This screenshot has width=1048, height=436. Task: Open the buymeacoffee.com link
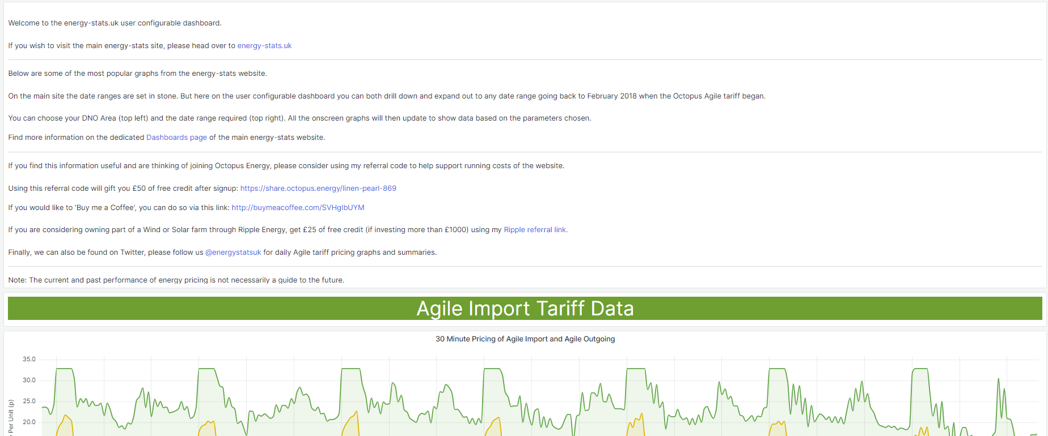coord(298,208)
